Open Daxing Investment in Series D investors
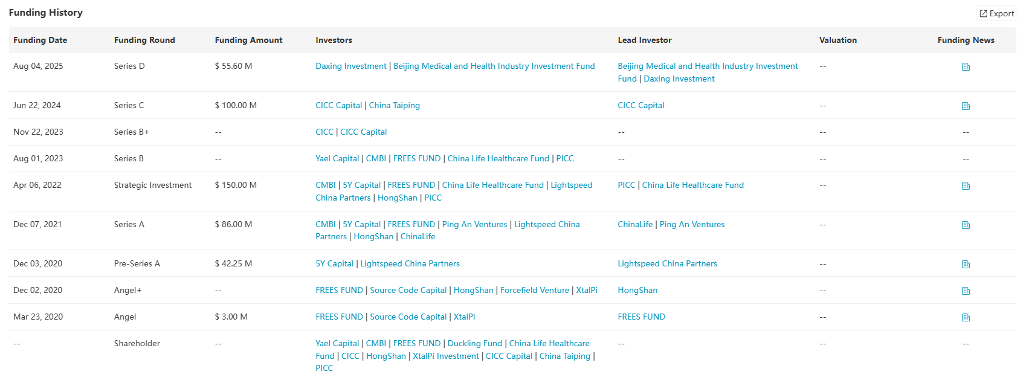 350,66
